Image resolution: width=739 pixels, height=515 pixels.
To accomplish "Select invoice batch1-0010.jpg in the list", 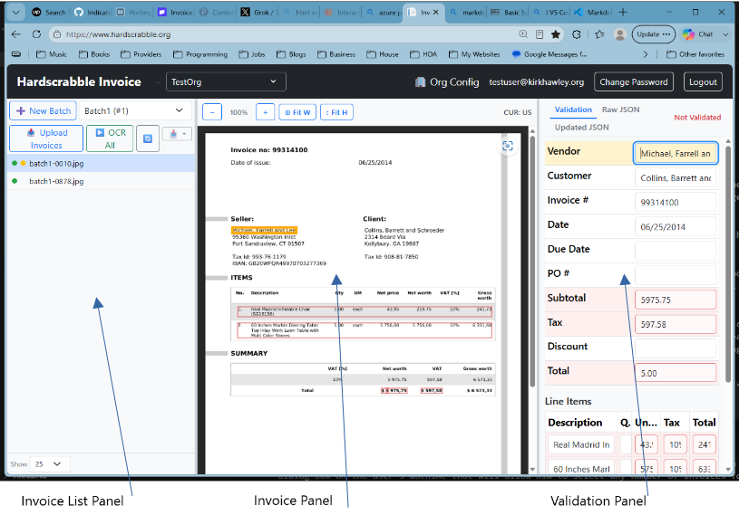I will coord(101,164).
